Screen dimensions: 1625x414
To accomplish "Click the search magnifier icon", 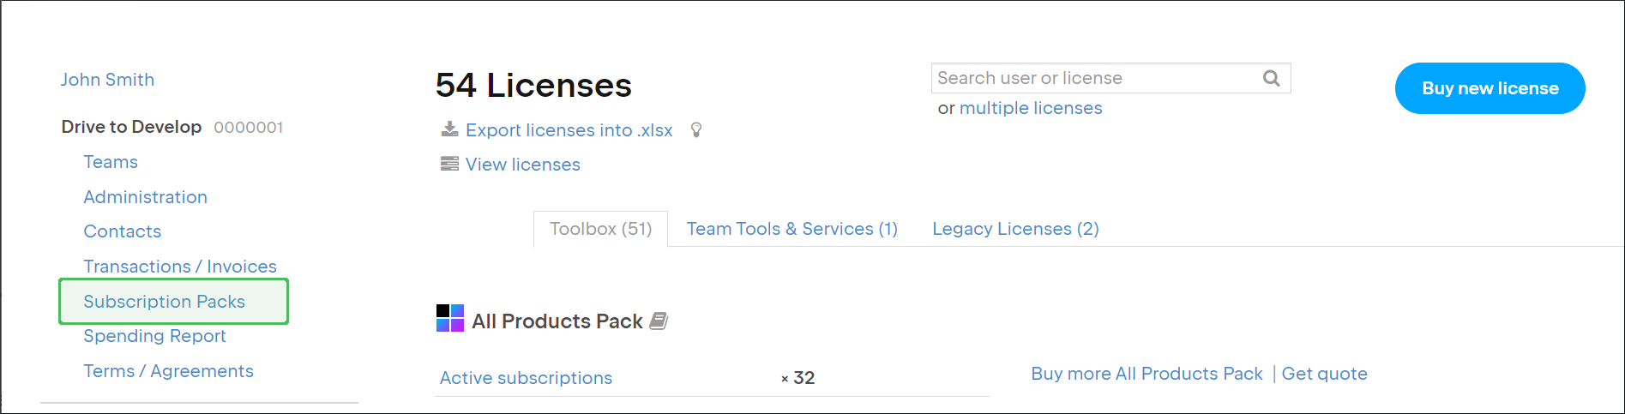I will [1271, 78].
